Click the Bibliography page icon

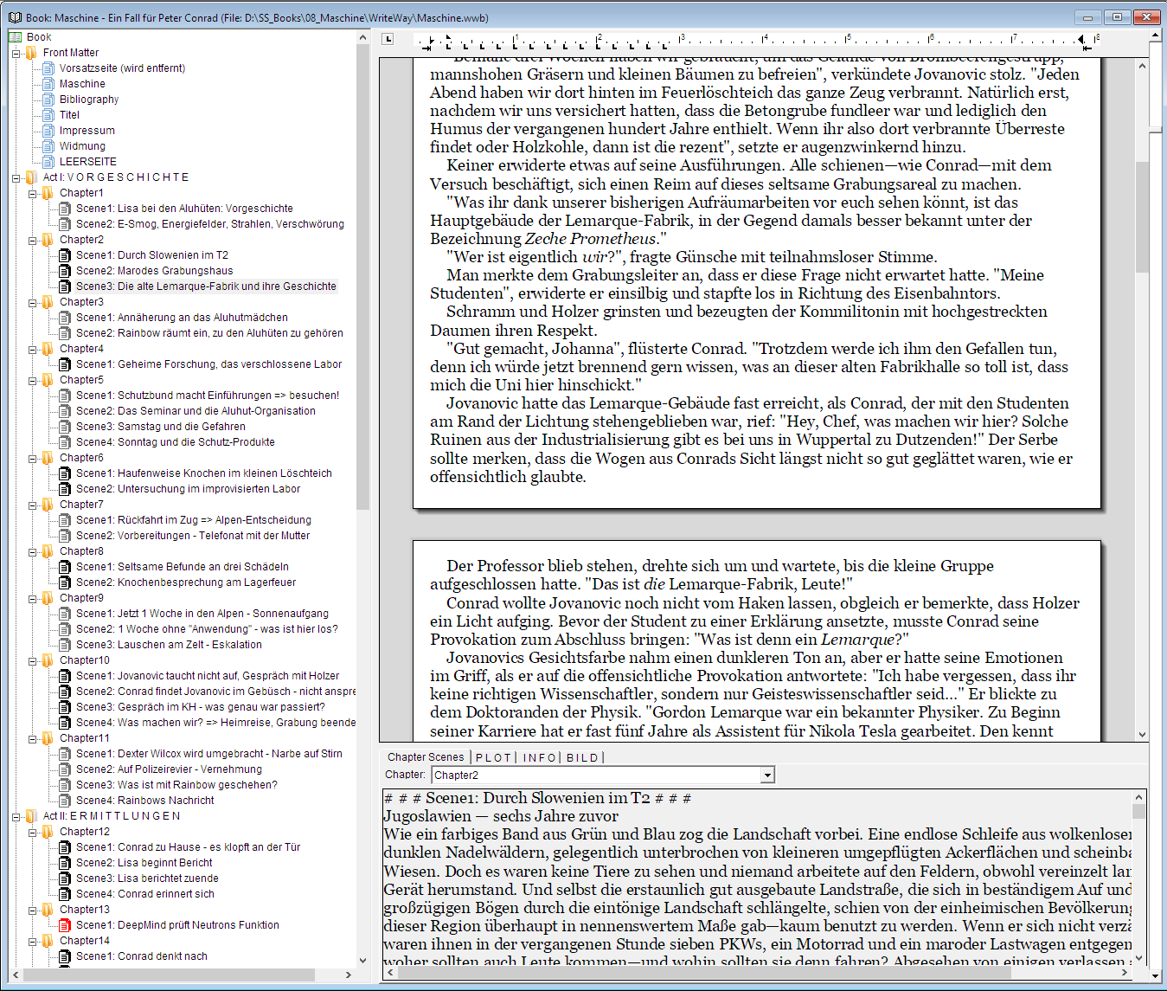click(x=48, y=100)
